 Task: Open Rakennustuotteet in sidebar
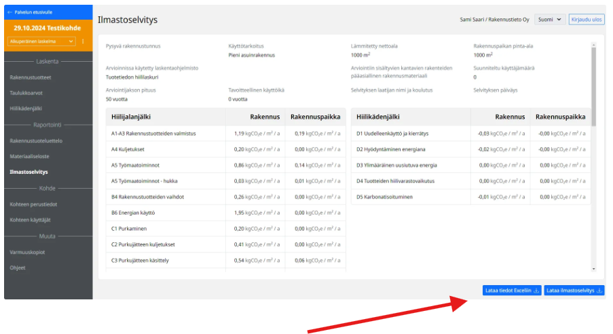31,77
